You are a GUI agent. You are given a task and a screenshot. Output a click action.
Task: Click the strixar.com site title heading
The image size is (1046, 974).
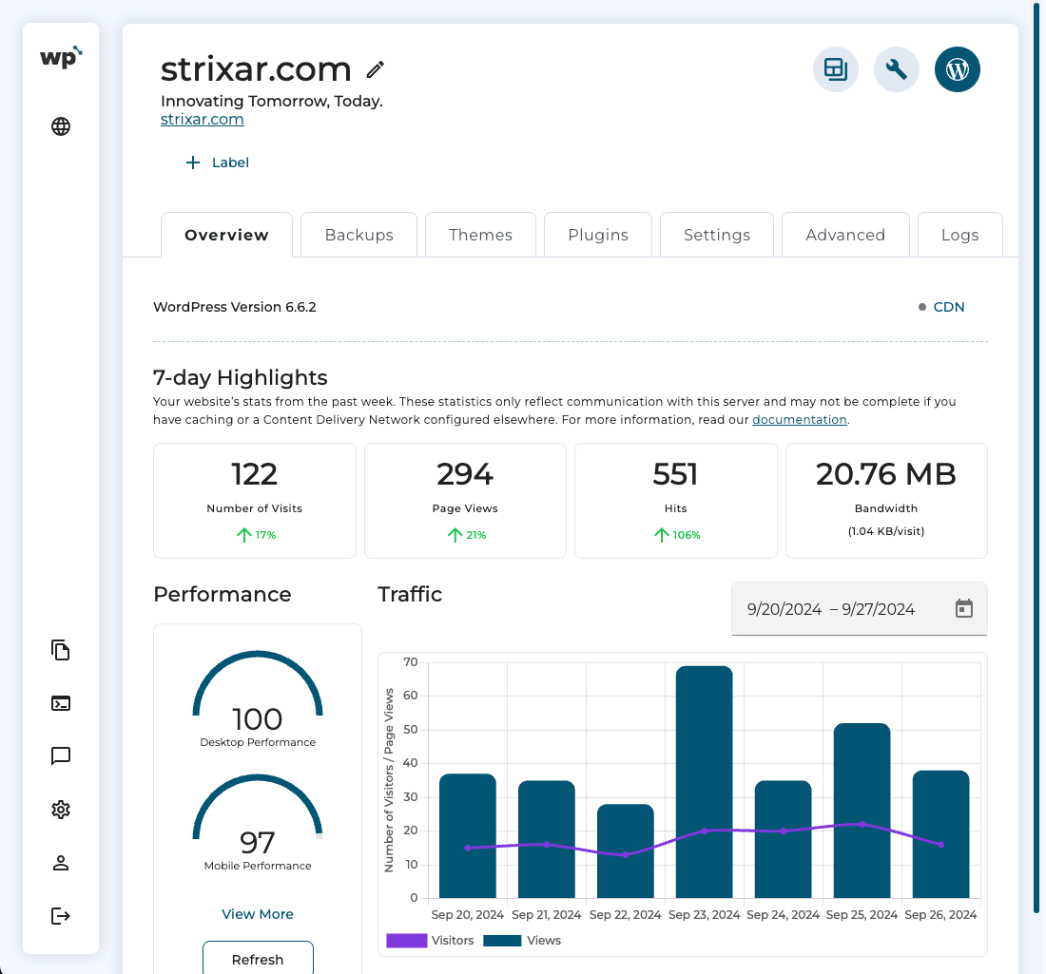pyautogui.click(x=256, y=69)
